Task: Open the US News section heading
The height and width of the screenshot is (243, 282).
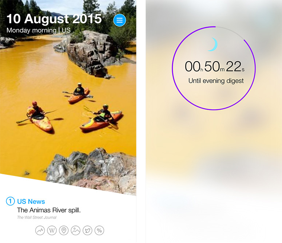Action: (x=31, y=201)
